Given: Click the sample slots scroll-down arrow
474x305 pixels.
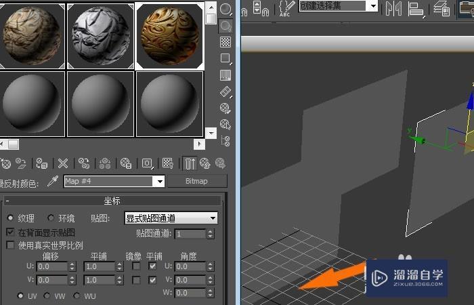Looking at the screenshot, I should click(211, 133).
